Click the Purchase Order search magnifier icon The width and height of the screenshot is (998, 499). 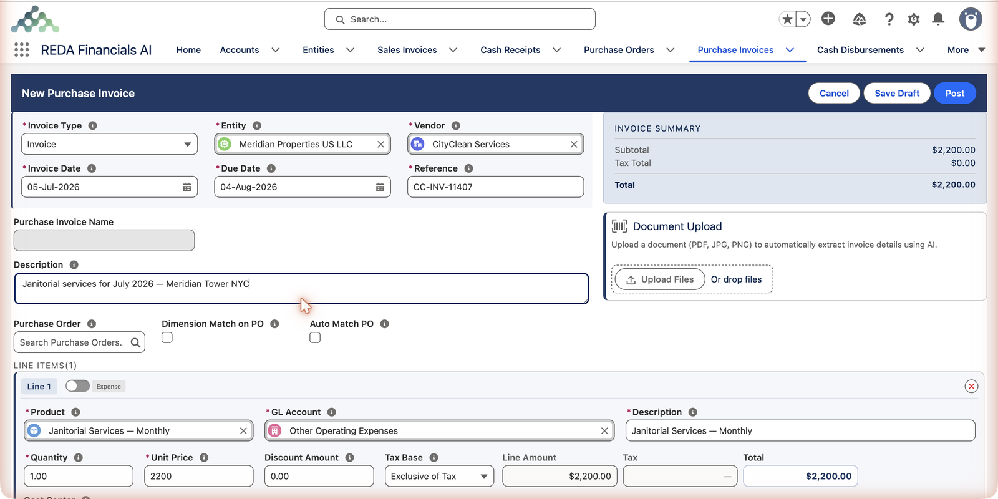(x=135, y=342)
